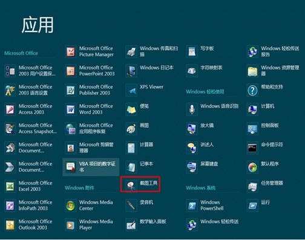Launch the XPS Viewer icon
The width and height of the screenshot is (305, 240).
pyautogui.click(x=131, y=90)
